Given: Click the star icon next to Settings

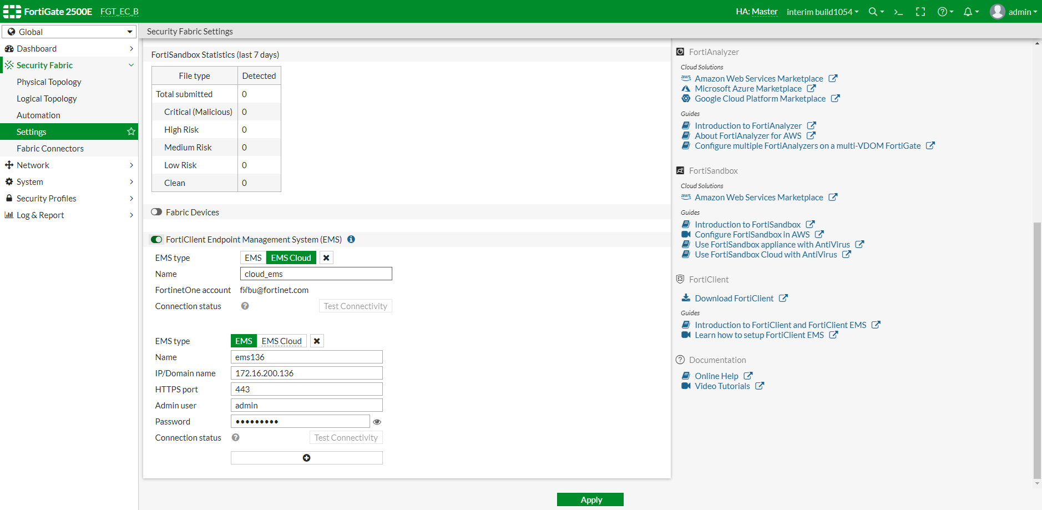Looking at the screenshot, I should tap(131, 132).
